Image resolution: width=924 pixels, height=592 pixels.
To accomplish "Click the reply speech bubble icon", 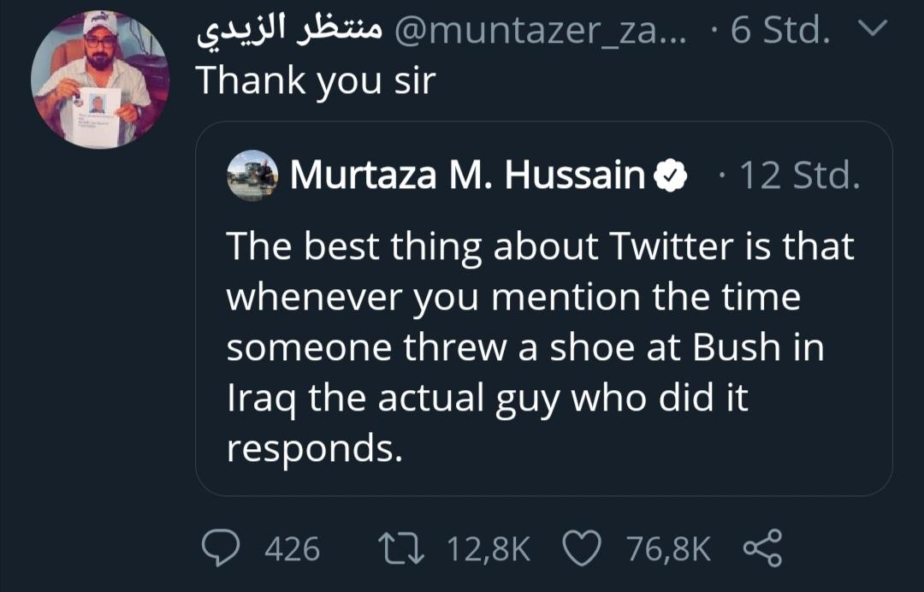I will (224, 548).
